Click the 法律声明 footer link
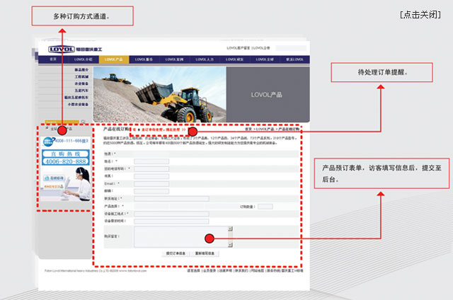The width and height of the screenshot is (453, 300). point(226,271)
